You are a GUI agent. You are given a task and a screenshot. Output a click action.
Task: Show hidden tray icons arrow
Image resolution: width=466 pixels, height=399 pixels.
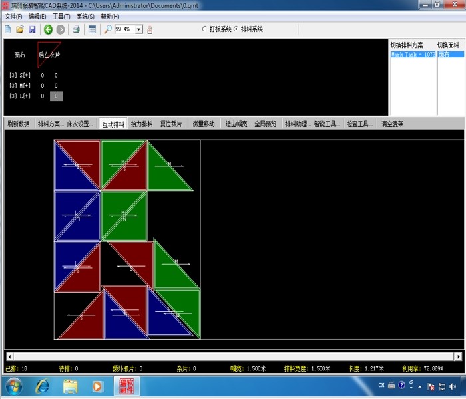tap(420, 386)
